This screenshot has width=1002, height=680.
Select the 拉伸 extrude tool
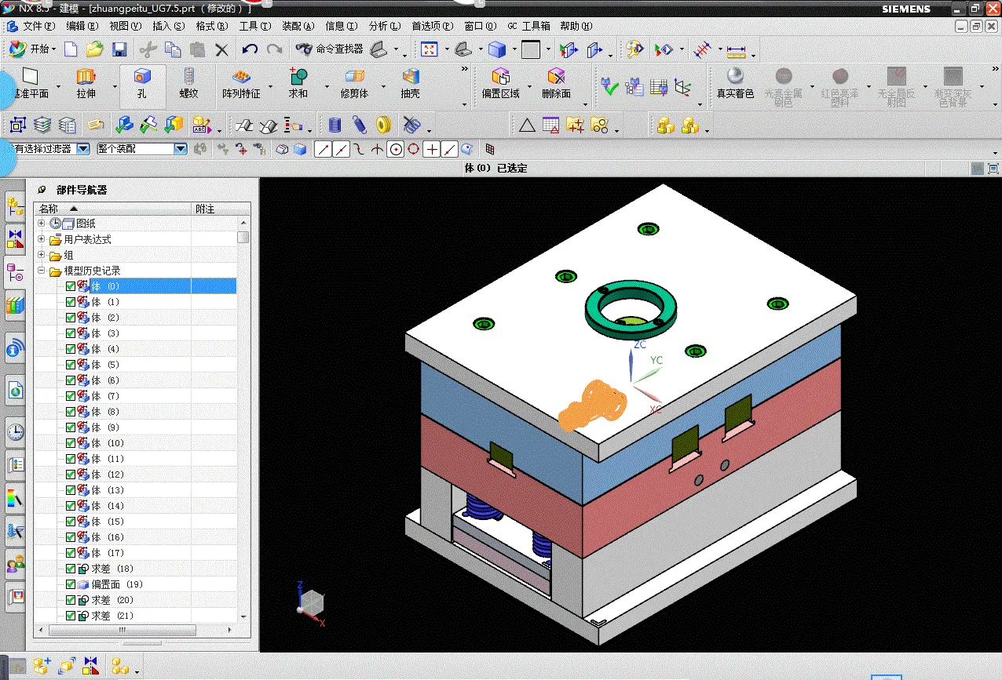[x=86, y=85]
